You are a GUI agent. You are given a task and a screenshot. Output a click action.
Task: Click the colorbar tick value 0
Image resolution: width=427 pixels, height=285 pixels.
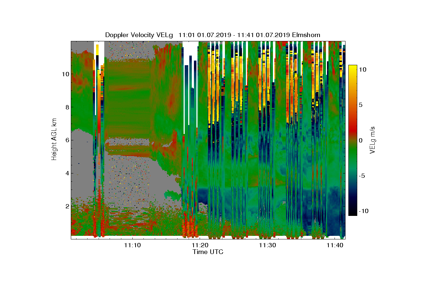360,140
